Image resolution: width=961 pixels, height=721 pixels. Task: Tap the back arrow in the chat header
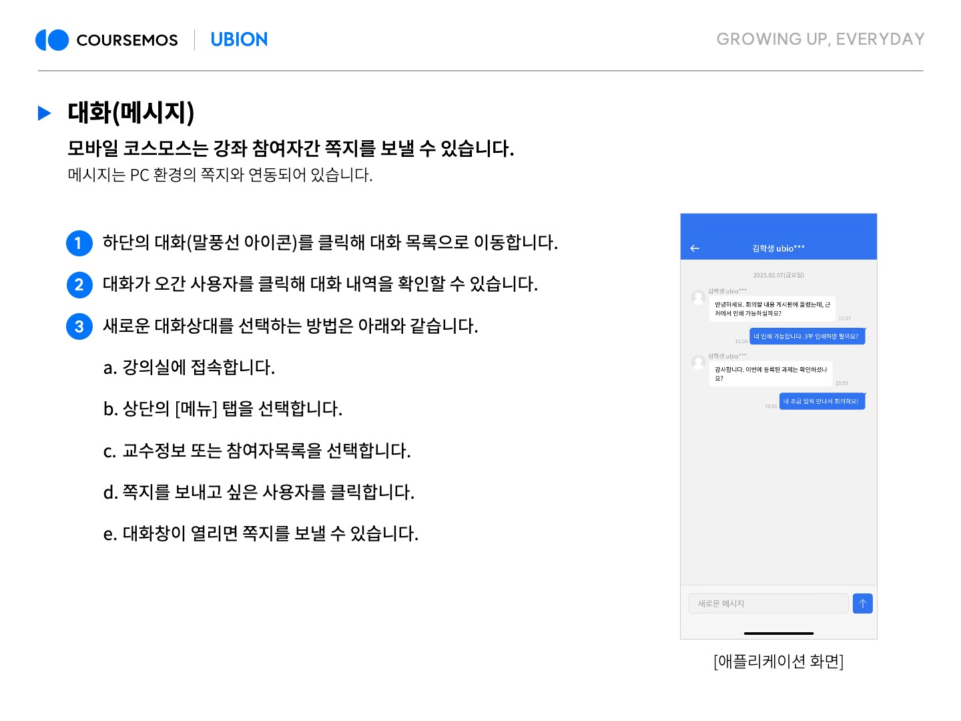695,248
